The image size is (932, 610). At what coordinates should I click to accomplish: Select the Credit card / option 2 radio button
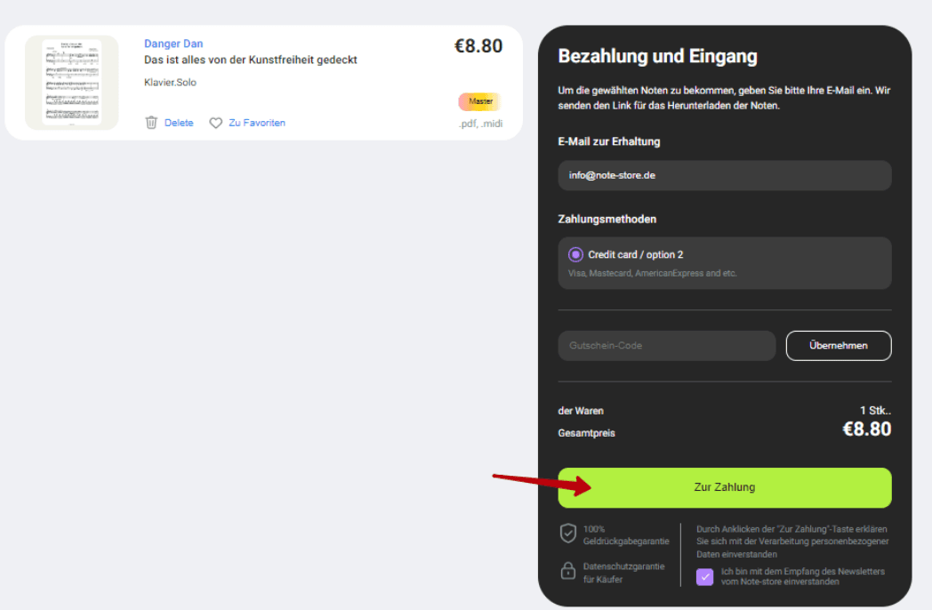pos(575,254)
